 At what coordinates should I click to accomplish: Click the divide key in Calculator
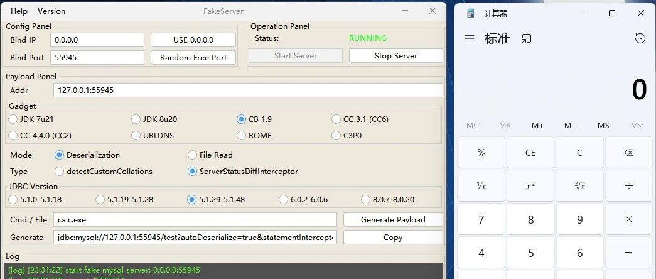coord(629,185)
